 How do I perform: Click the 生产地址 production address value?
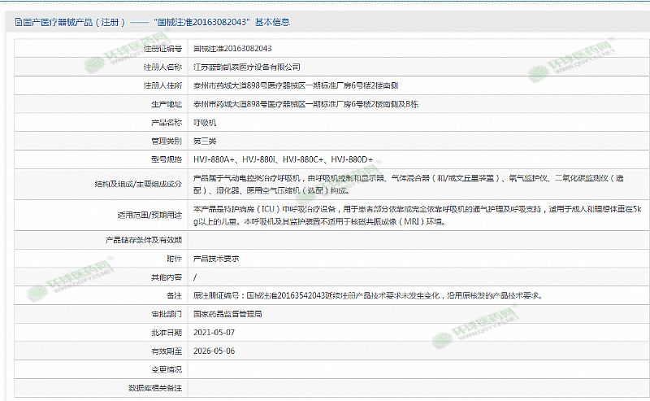pyautogui.click(x=305, y=104)
